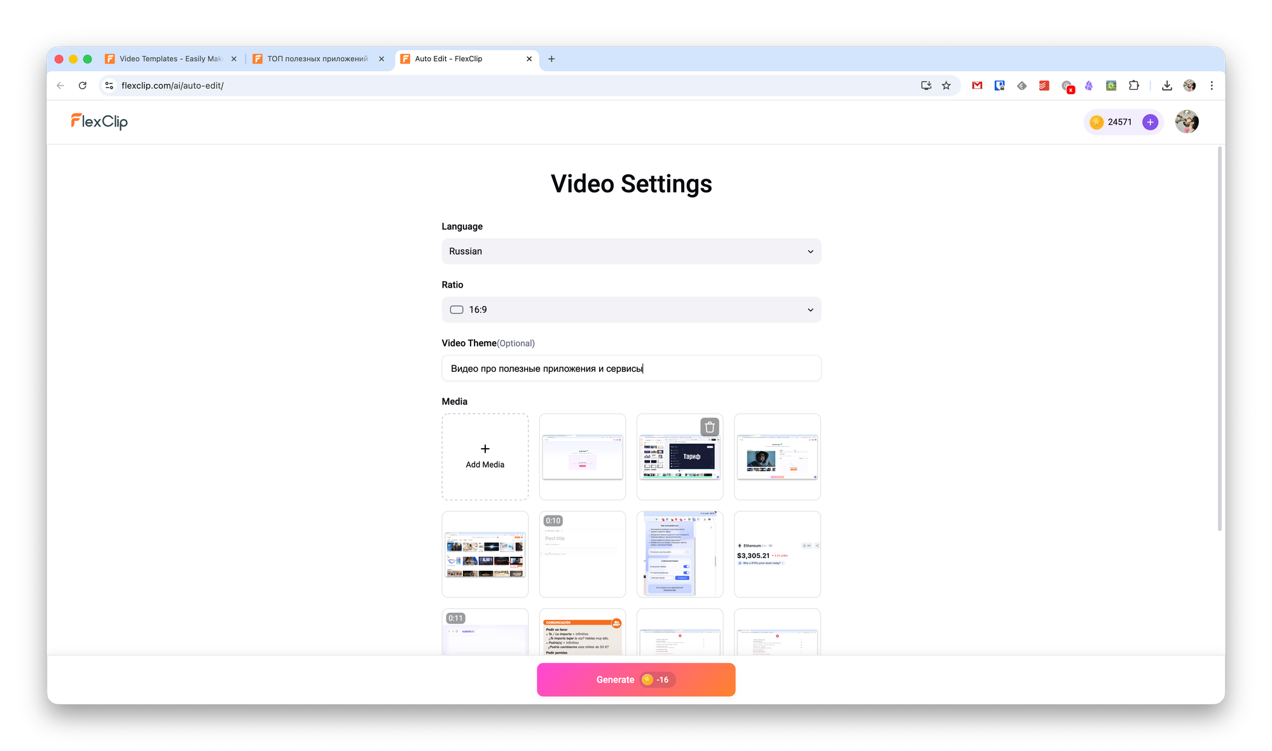This screenshot has width=1272, height=751.
Task: Click the Add Media tile
Action: (x=485, y=456)
